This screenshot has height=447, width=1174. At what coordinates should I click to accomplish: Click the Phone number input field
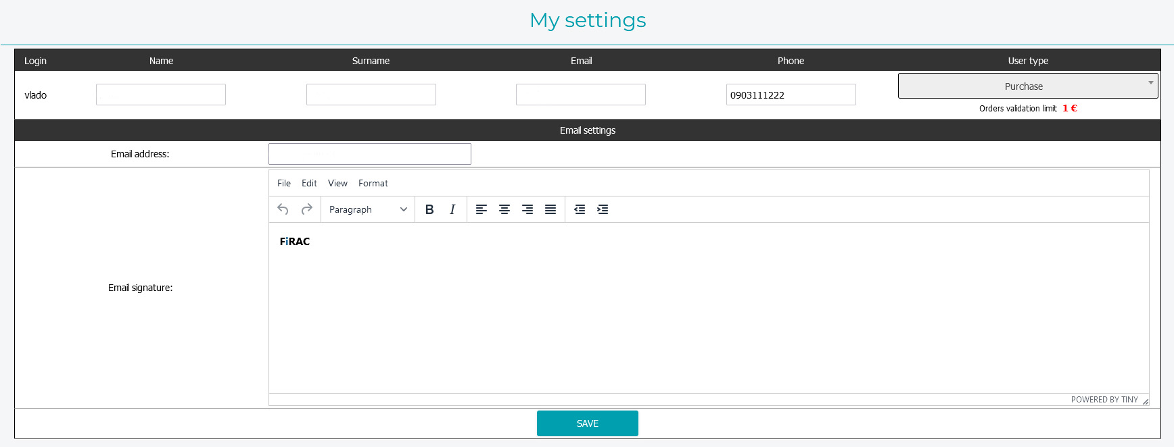(791, 95)
